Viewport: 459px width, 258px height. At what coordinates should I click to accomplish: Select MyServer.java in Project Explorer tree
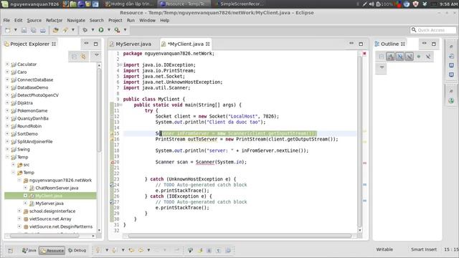click(x=49, y=204)
